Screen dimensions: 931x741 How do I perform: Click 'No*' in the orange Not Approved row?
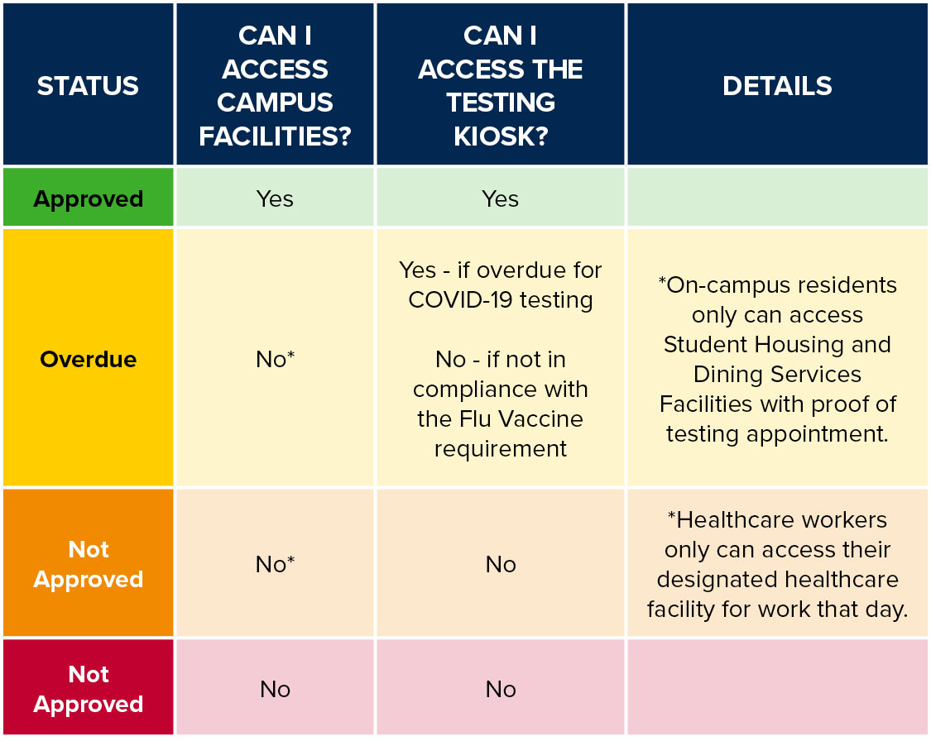coord(275,565)
